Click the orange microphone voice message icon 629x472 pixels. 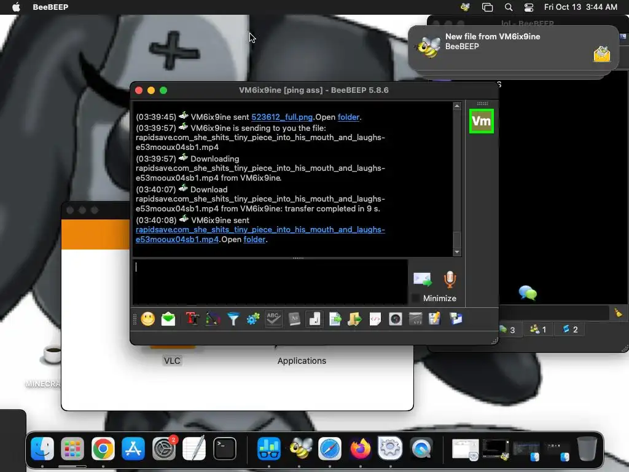[450, 280]
